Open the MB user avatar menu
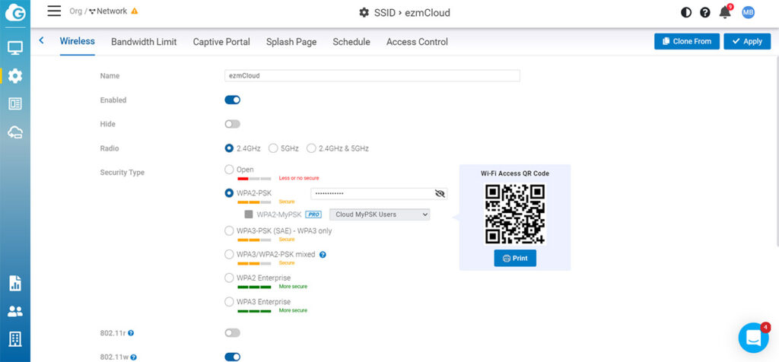The image size is (779, 362). [748, 12]
